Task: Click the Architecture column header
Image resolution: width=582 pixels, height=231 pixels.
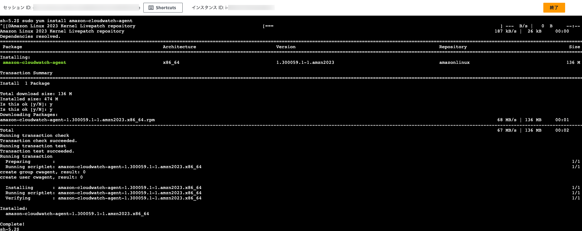Action: (x=179, y=47)
